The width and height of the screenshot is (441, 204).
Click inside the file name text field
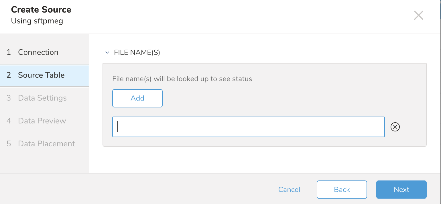pos(248,127)
